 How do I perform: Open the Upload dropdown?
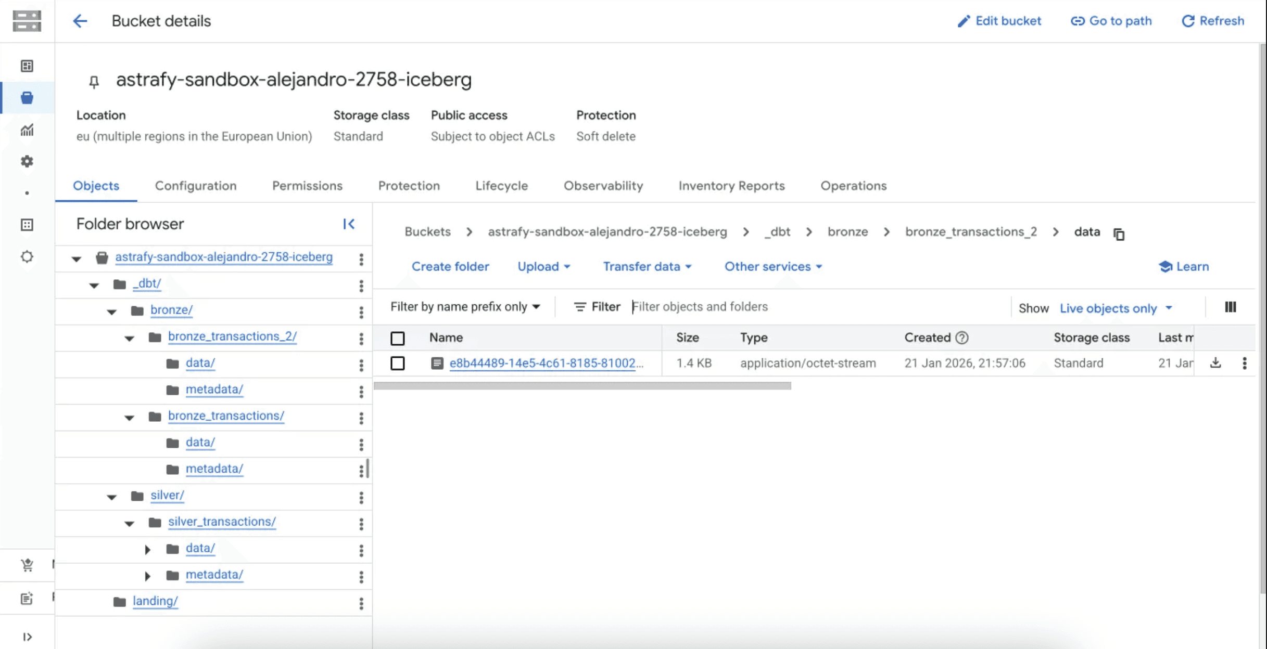point(543,266)
